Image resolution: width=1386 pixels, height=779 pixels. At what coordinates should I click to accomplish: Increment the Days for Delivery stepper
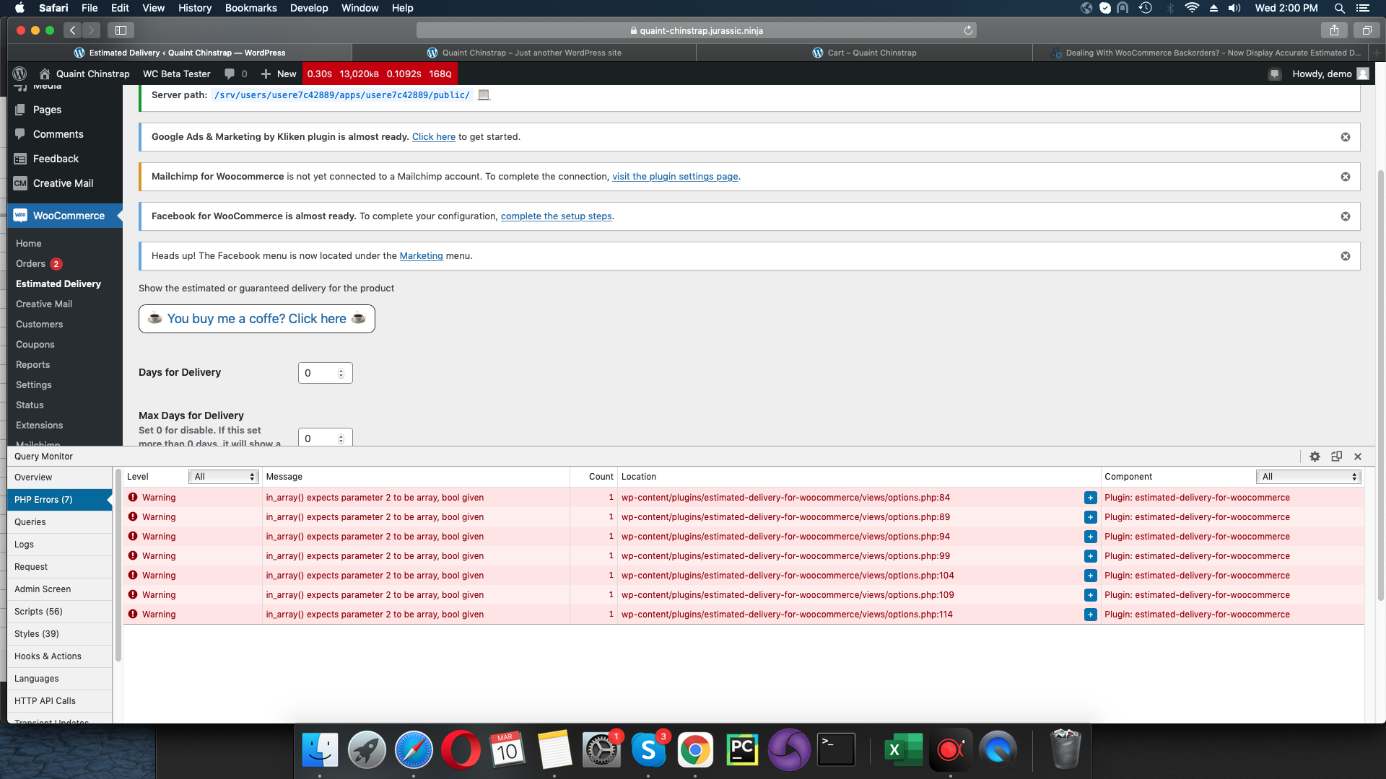click(x=339, y=369)
